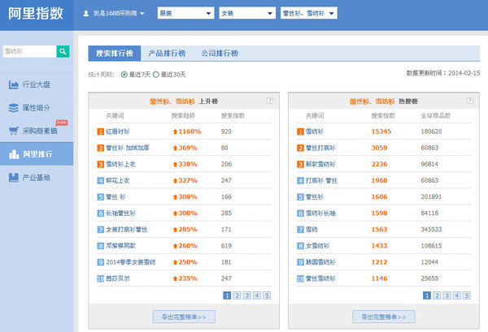Image resolution: width=488 pixels, height=332 pixels.
Task: Click keyword 新款雪纺衫 in 热搜榜
Action: point(320,164)
